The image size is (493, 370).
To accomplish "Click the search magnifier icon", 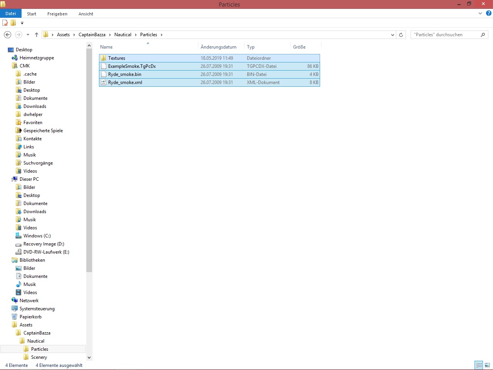I will pyautogui.click(x=483, y=35).
